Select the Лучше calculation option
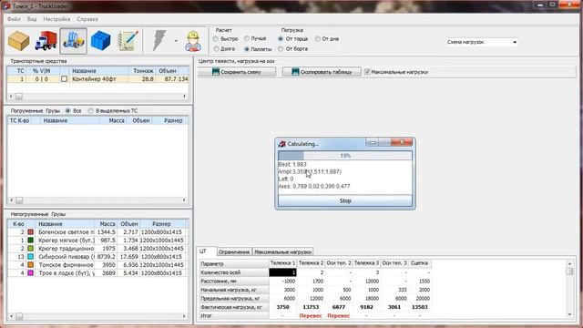583x328 pixels. pos(255,38)
